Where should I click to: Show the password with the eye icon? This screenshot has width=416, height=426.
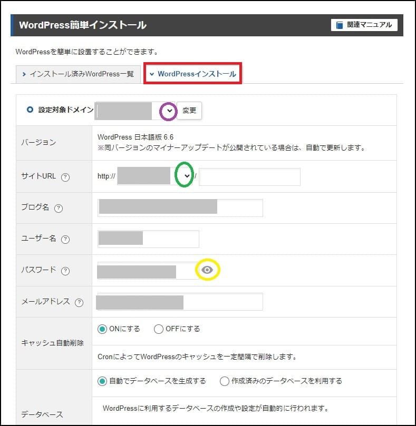(208, 270)
